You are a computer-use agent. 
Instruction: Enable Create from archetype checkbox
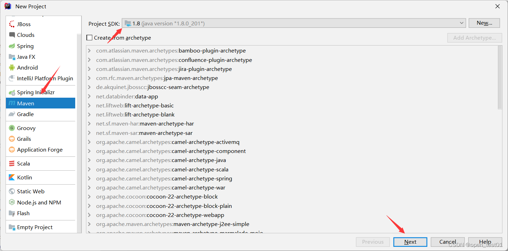(89, 38)
